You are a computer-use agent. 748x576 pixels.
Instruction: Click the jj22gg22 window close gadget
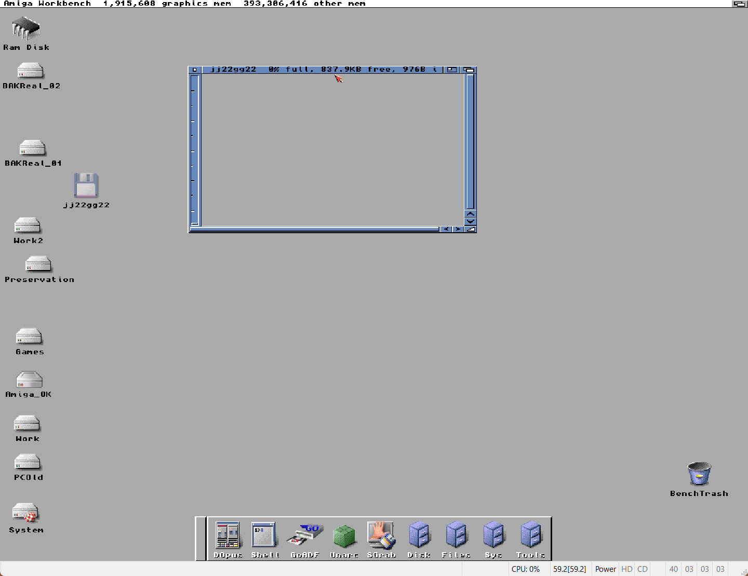tap(195, 70)
